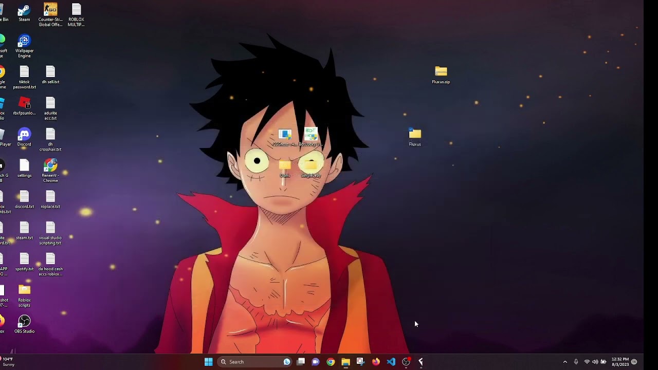The image size is (658, 370).
Task: Open the Discord desktop shortcut
Action: [24, 137]
